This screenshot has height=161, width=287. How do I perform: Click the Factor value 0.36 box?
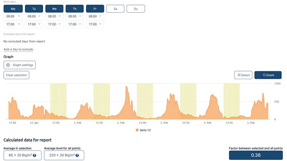[256, 155]
